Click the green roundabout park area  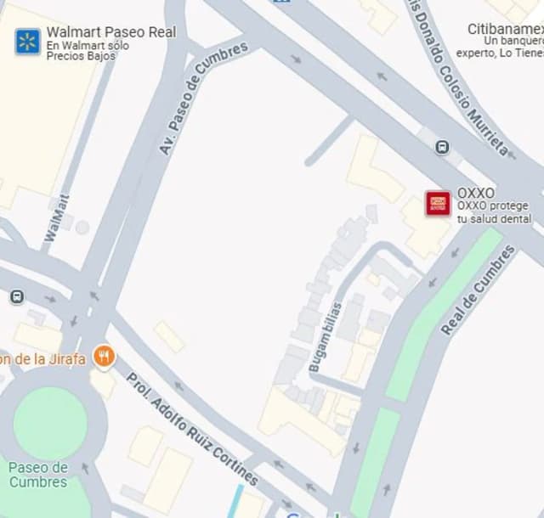tap(51, 424)
